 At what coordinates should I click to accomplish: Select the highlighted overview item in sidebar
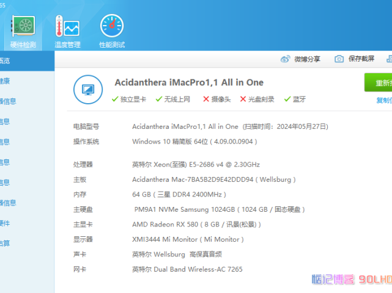[28, 60]
